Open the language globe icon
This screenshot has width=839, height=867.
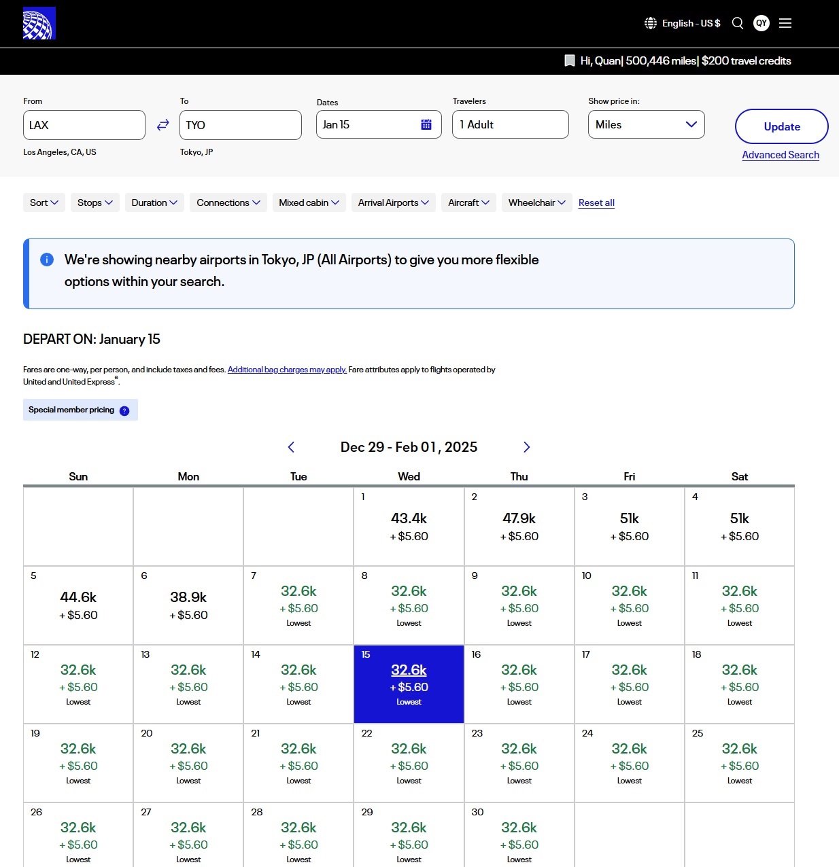tap(651, 23)
